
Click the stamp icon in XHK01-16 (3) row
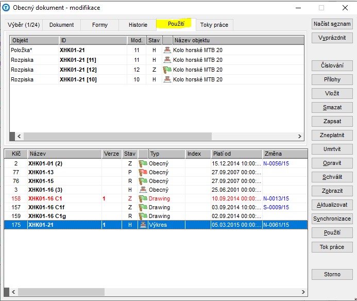143,190
